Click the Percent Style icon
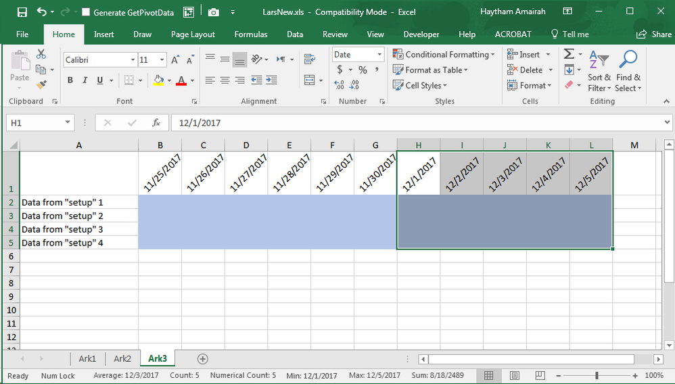The width and height of the screenshot is (675, 384). (363, 70)
